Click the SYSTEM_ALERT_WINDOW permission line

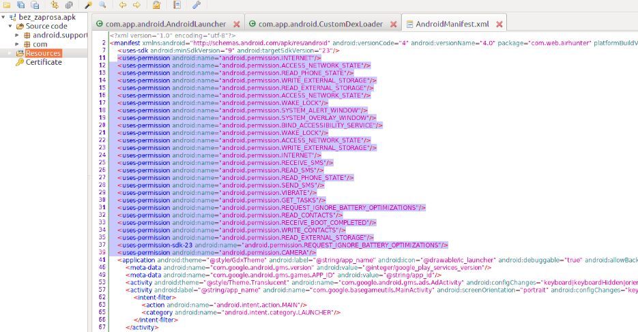242,110
